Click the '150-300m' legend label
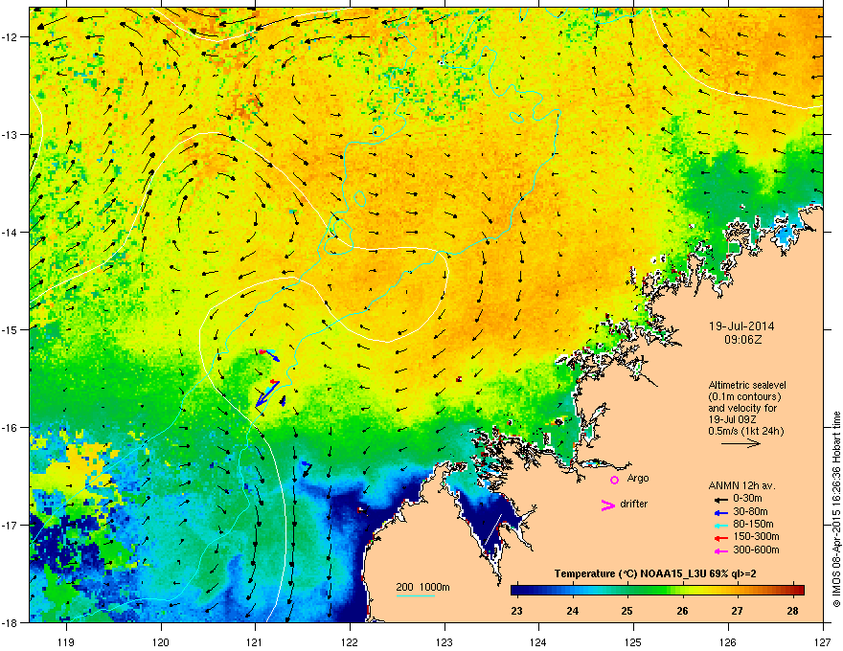This screenshot has height=651, width=843. (x=756, y=536)
